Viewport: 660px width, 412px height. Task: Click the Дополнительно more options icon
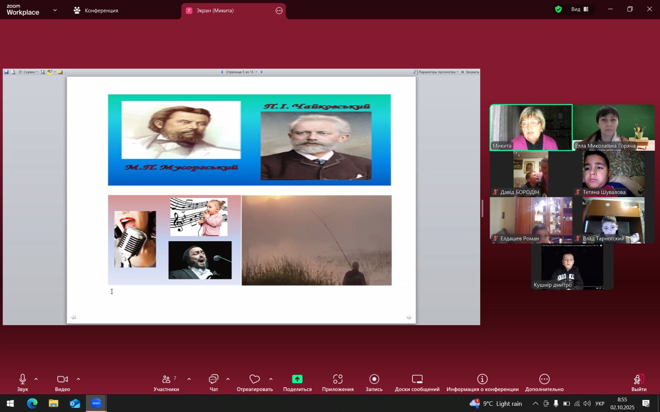coord(544,379)
